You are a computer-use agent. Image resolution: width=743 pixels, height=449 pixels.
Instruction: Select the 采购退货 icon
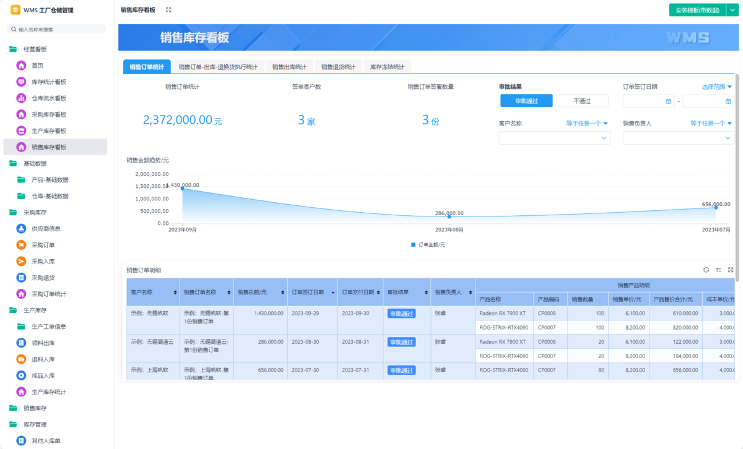point(20,277)
